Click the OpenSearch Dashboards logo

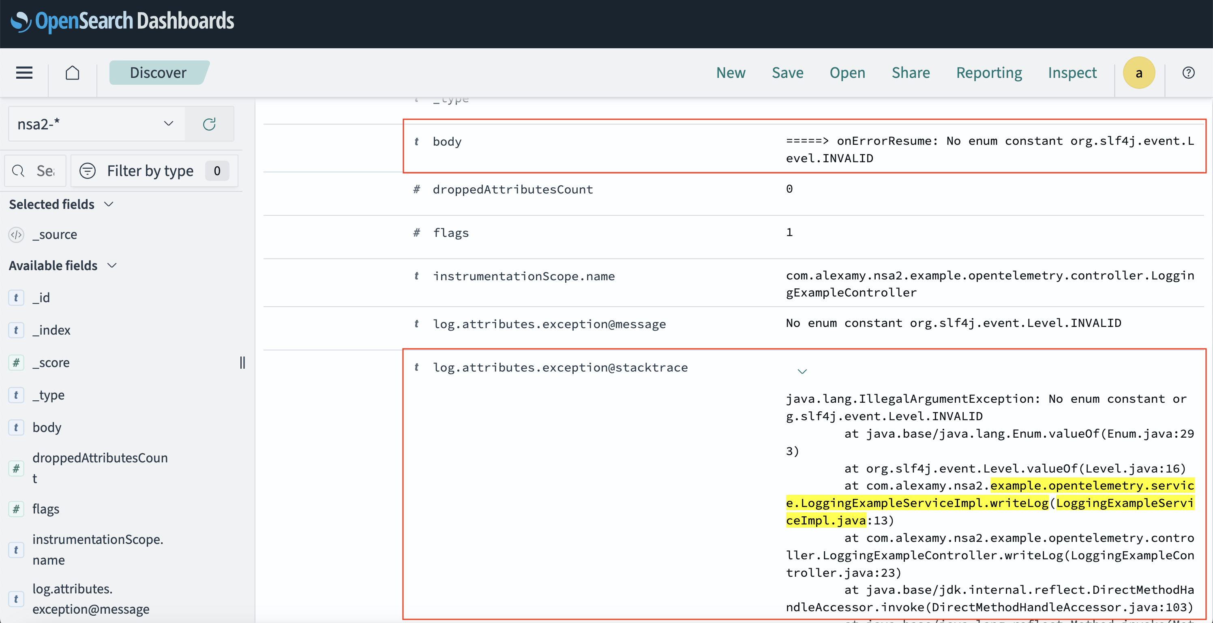pos(122,21)
